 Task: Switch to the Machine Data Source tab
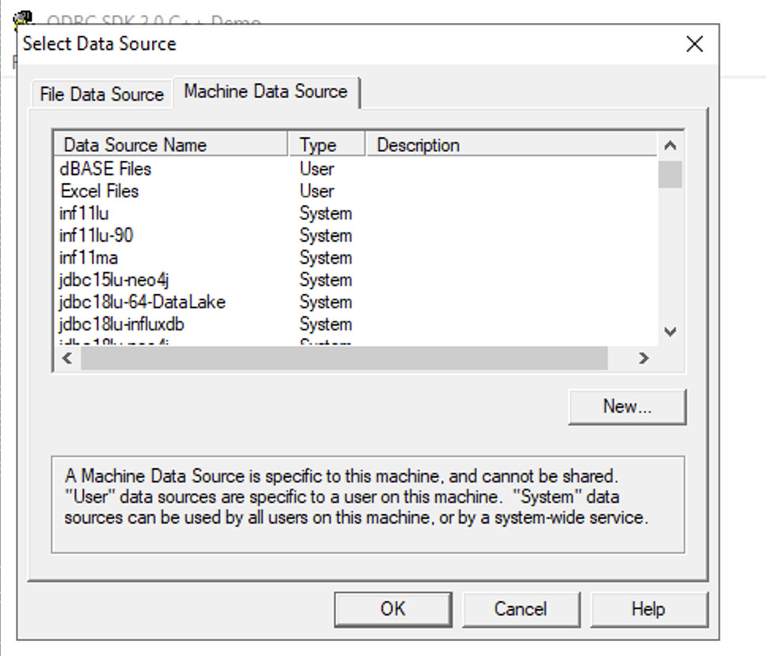[x=266, y=91]
